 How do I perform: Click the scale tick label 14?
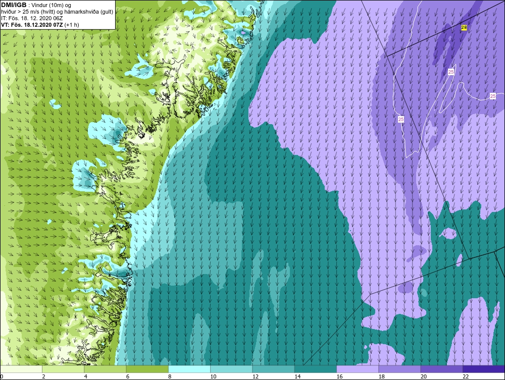[297, 377]
